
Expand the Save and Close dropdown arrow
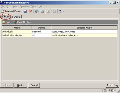pyautogui.click(x=21, y=11)
